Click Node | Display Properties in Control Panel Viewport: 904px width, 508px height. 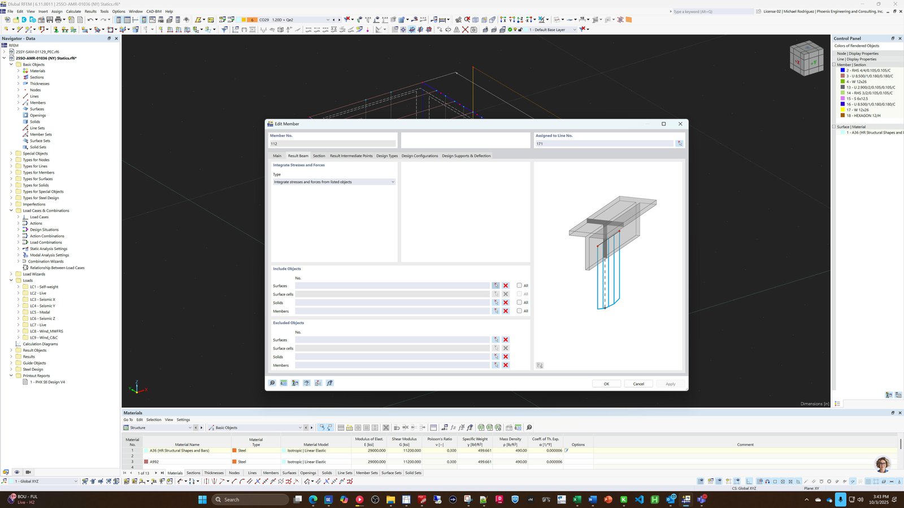point(858,54)
